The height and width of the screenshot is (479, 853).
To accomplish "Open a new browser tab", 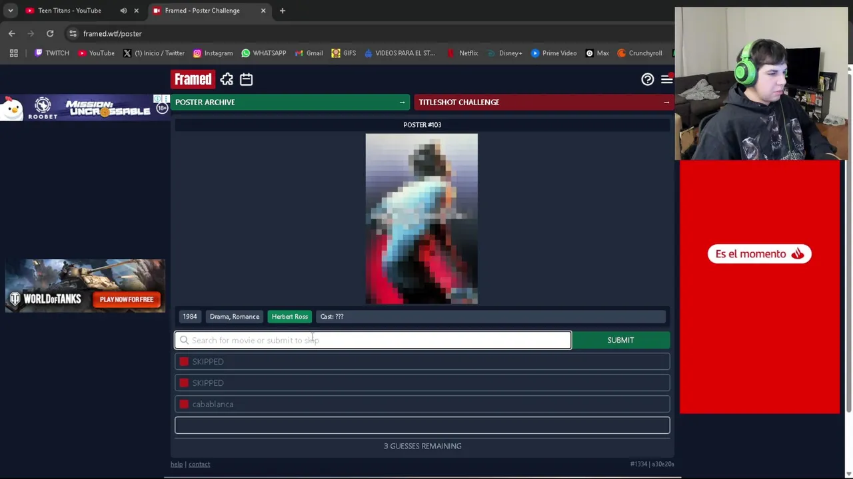I will tap(283, 11).
